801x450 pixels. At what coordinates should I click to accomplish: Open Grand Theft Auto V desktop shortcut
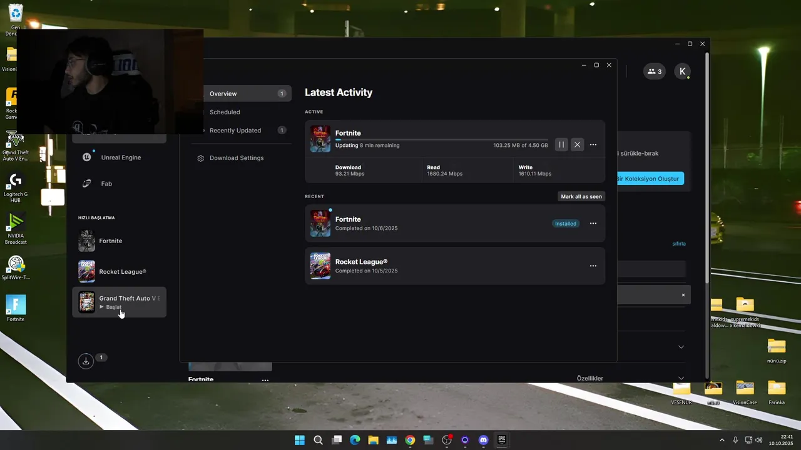[15, 146]
